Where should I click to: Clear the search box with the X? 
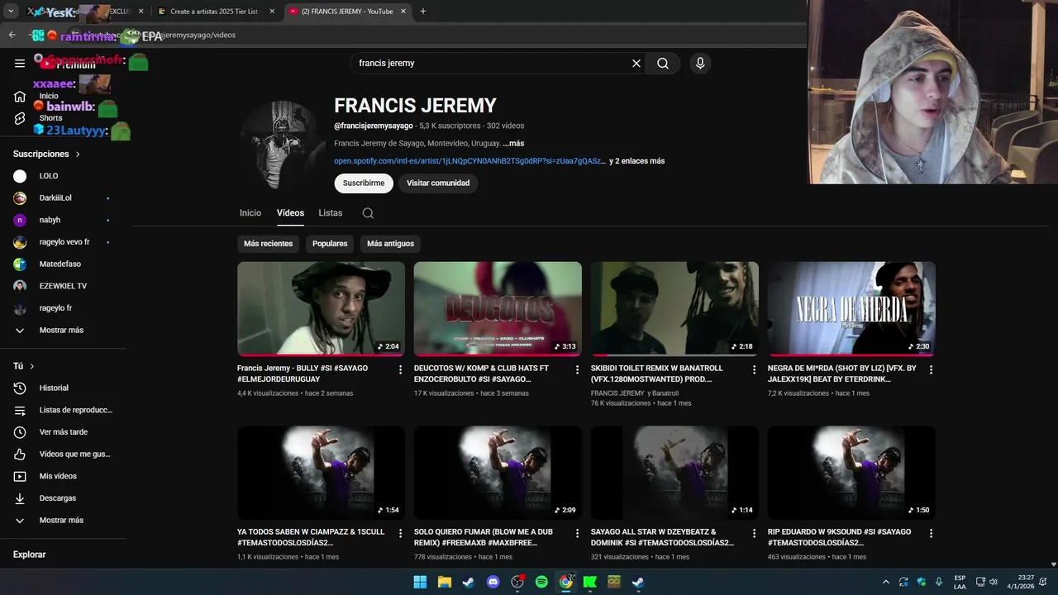point(636,63)
